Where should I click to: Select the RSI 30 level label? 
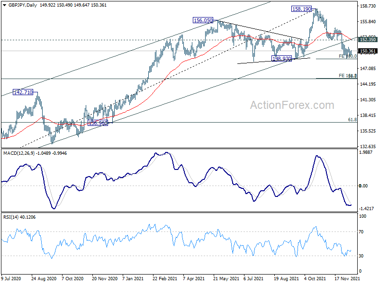[361, 256]
